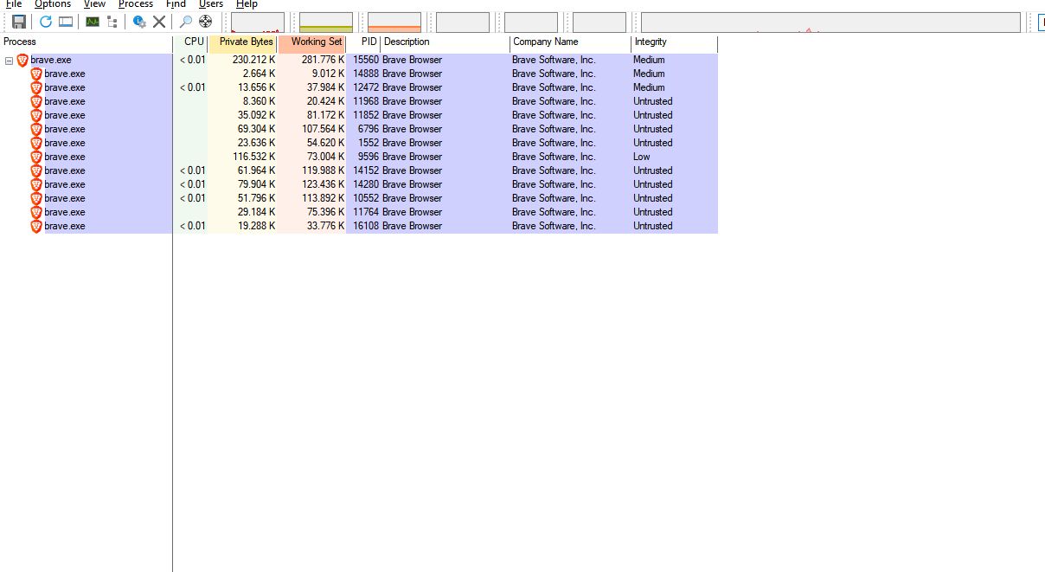Open the Users menu

click(x=211, y=4)
